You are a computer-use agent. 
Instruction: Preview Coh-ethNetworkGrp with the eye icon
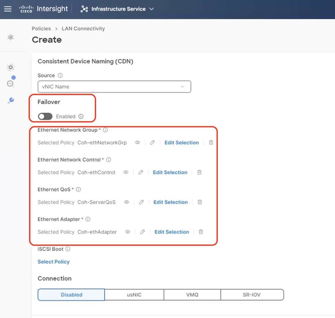(137, 142)
